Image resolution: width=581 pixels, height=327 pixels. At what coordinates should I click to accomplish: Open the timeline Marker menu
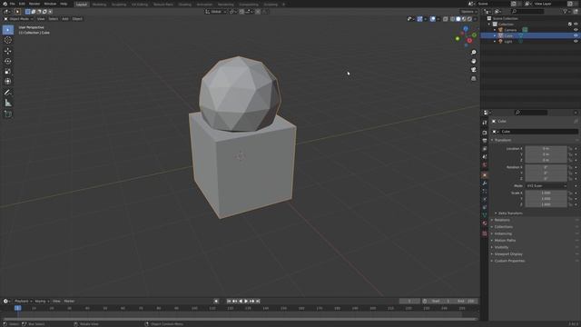[x=69, y=301]
